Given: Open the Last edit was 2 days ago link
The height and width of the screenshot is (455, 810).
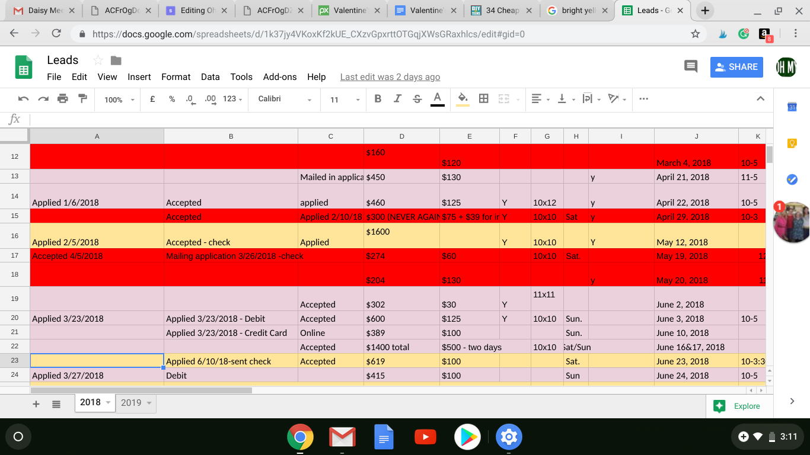Looking at the screenshot, I should coord(390,77).
